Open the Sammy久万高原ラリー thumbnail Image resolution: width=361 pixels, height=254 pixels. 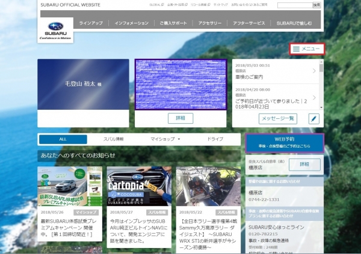pyautogui.click(x=208, y=186)
